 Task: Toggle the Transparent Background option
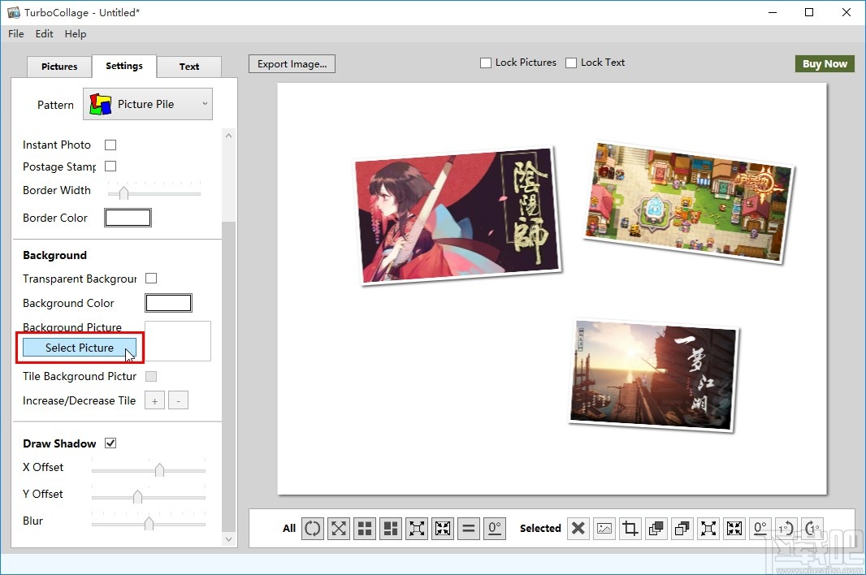coord(151,279)
